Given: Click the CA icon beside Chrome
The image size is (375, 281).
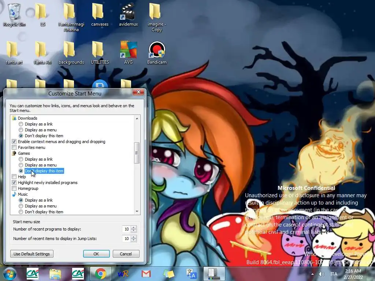Looking at the screenshot, I should tap(78, 274).
